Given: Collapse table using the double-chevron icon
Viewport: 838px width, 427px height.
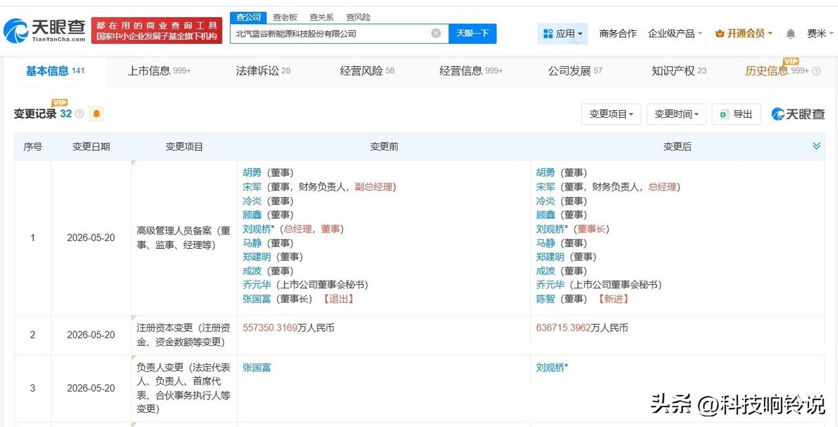Looking at the screenshot, I should 816,146.
